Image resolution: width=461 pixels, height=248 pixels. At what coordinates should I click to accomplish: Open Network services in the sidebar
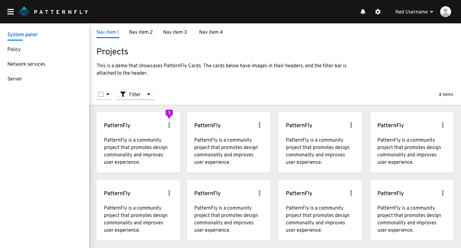click(26, 64)
